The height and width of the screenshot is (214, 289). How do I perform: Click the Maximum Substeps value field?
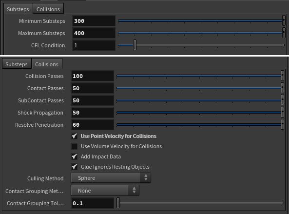94,33
